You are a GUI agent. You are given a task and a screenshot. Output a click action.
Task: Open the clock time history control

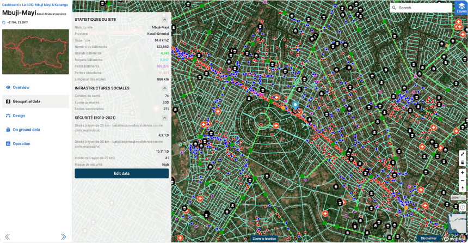click(463, 207)
